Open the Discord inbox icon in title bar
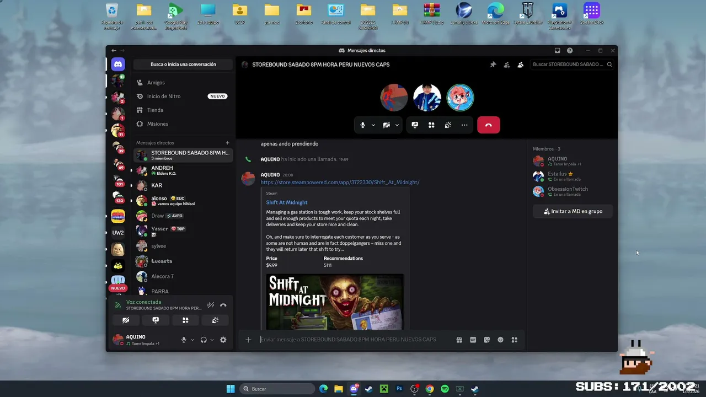The width and height of the screenshot is (706, 397). pyautogui.click(x=557, y=51)
